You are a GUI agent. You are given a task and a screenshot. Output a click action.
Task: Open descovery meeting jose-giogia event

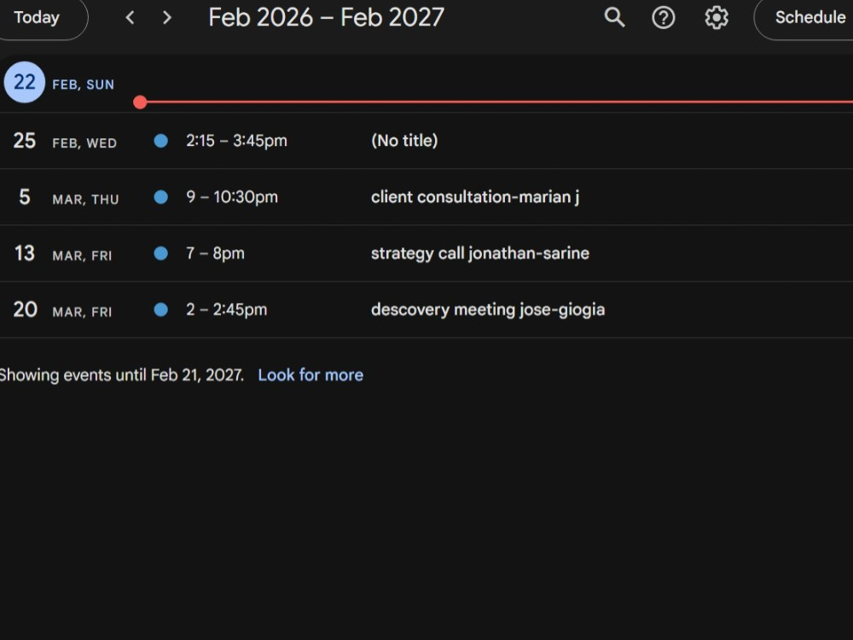coord(487,310)
